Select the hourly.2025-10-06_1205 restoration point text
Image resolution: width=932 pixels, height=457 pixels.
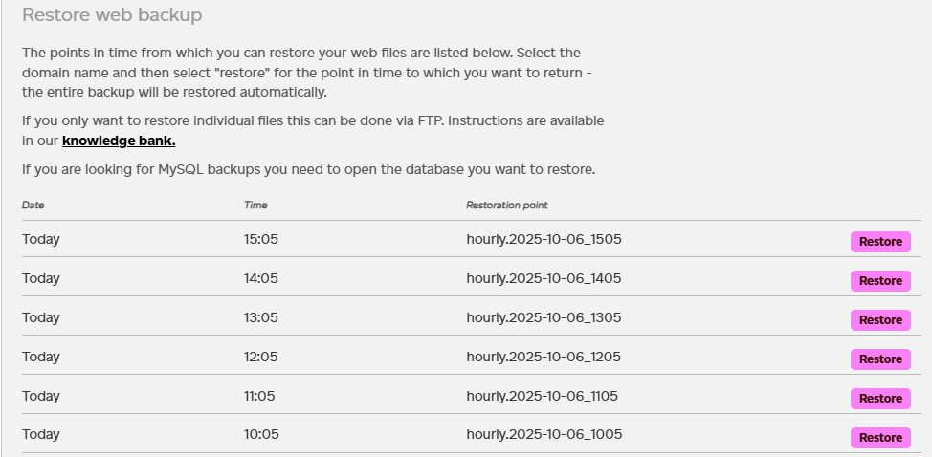[544, 357]
